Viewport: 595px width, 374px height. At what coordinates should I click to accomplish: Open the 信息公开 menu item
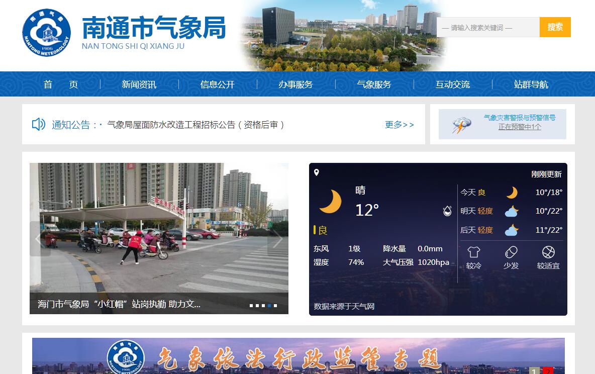218,84
